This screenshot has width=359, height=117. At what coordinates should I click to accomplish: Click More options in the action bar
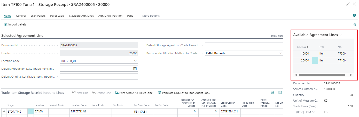point(151,16)
